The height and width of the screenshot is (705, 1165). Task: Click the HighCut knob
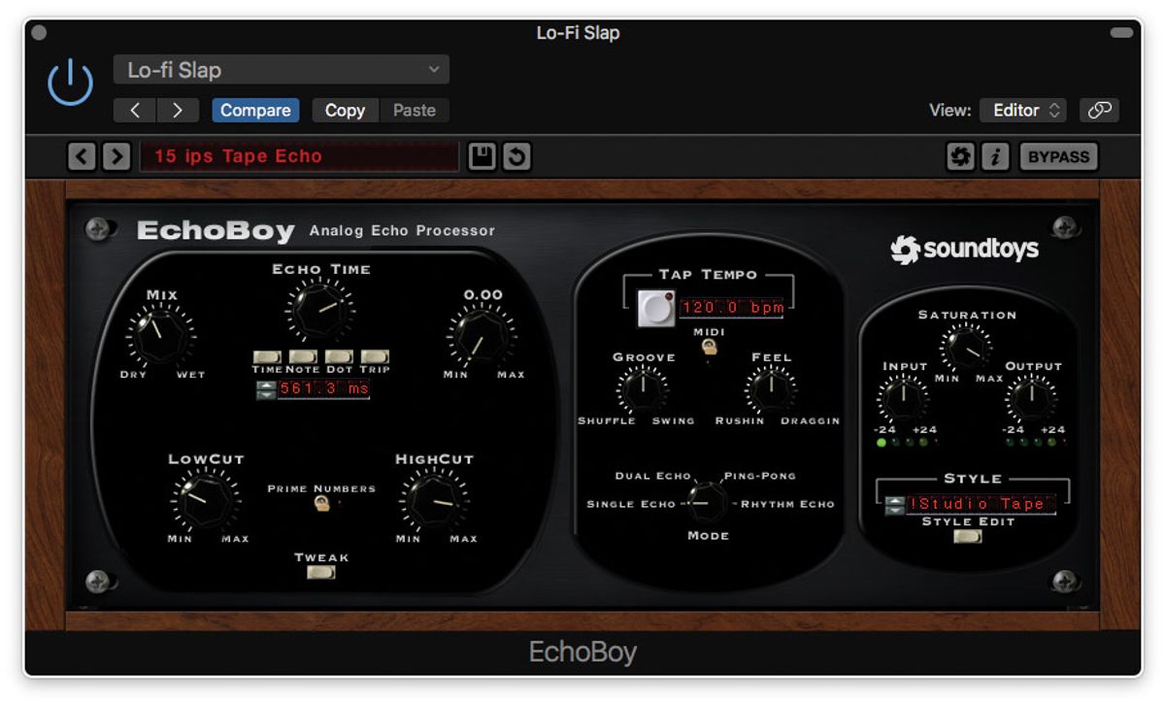pos(434,499)
